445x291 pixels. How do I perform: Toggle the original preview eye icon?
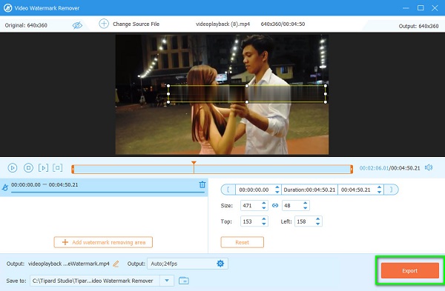[77, 25]
